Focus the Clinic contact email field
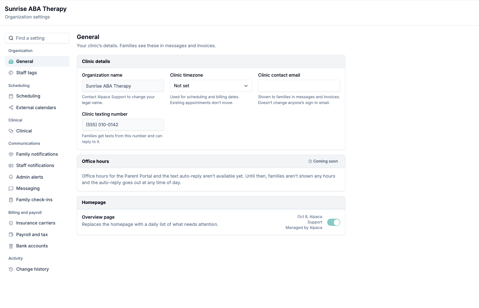479x308 pixels. tap(299, 86)
